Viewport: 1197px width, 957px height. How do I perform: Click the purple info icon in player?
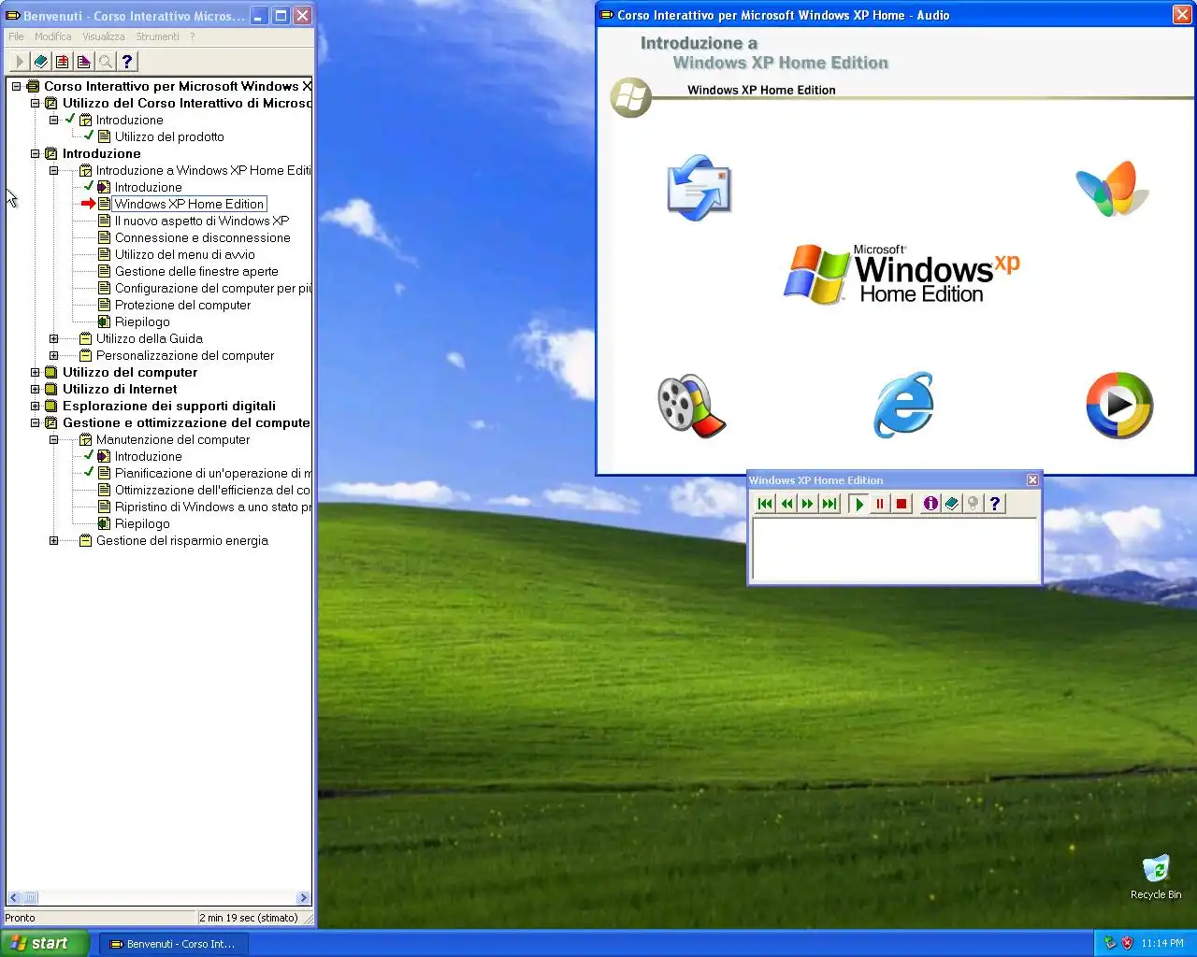click(930, 504)
